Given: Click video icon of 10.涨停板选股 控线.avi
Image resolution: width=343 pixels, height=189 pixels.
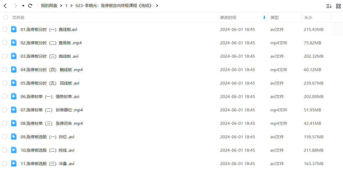Looking at the screenshot, I should click(14, 150).
